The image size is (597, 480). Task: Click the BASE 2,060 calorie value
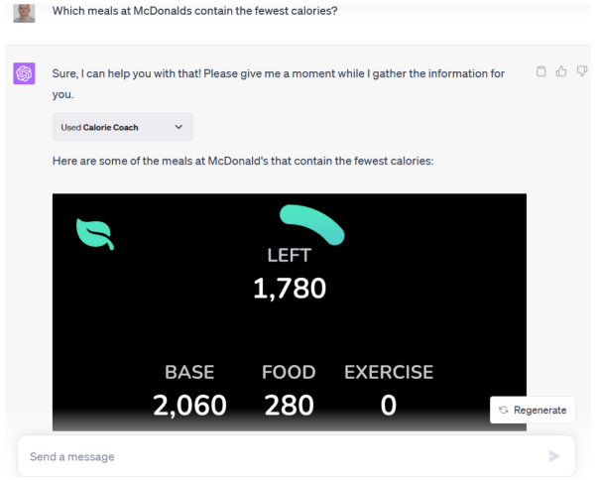click(189, 405)
